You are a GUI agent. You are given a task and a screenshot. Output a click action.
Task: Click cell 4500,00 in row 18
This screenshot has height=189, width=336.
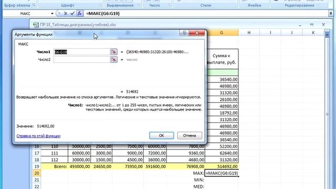[128, 160]
